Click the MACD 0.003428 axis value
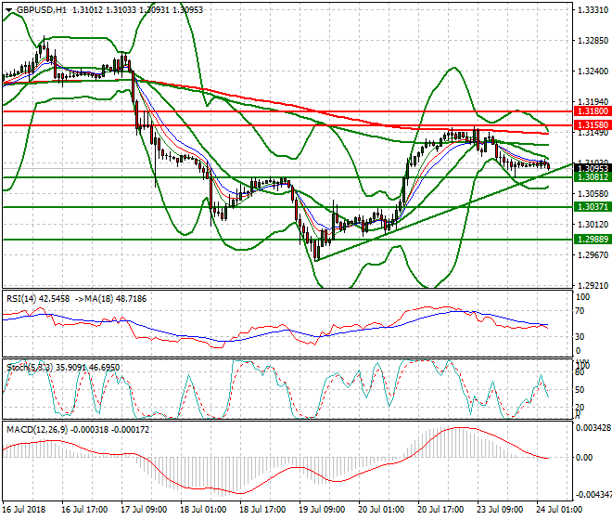Screen dimensions: 612x520 593,428
